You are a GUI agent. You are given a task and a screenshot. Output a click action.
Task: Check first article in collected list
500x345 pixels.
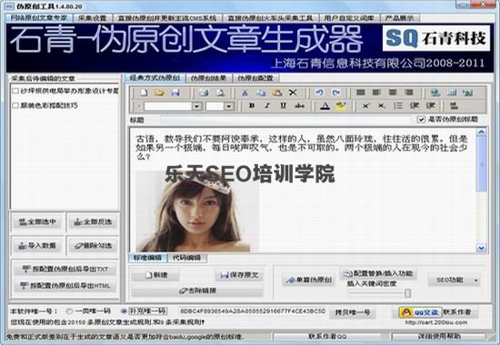pyautogui.click(x=15, y=91)
